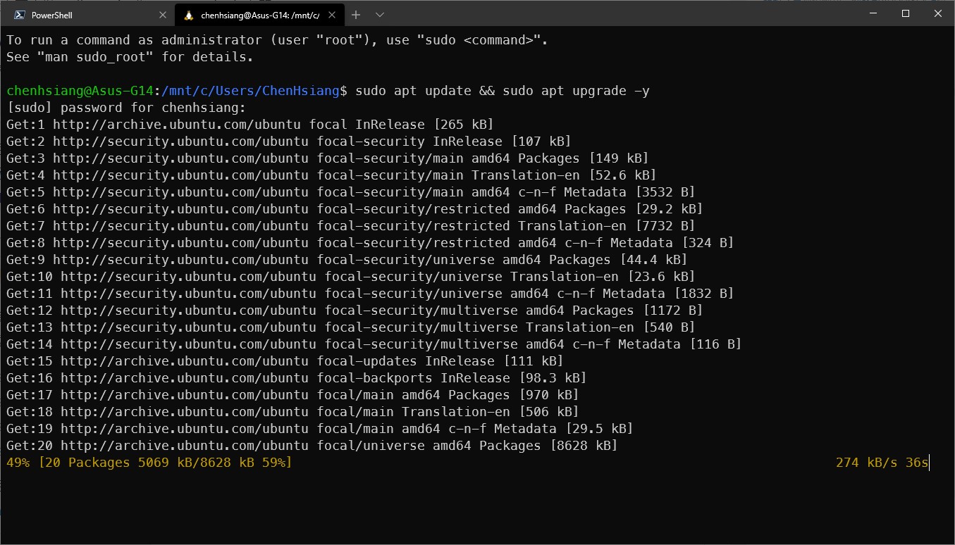955x545 pixels.
Task: Click the "Get:19" line ending in [29.5 kB]
Action: (x=320, y=429)
